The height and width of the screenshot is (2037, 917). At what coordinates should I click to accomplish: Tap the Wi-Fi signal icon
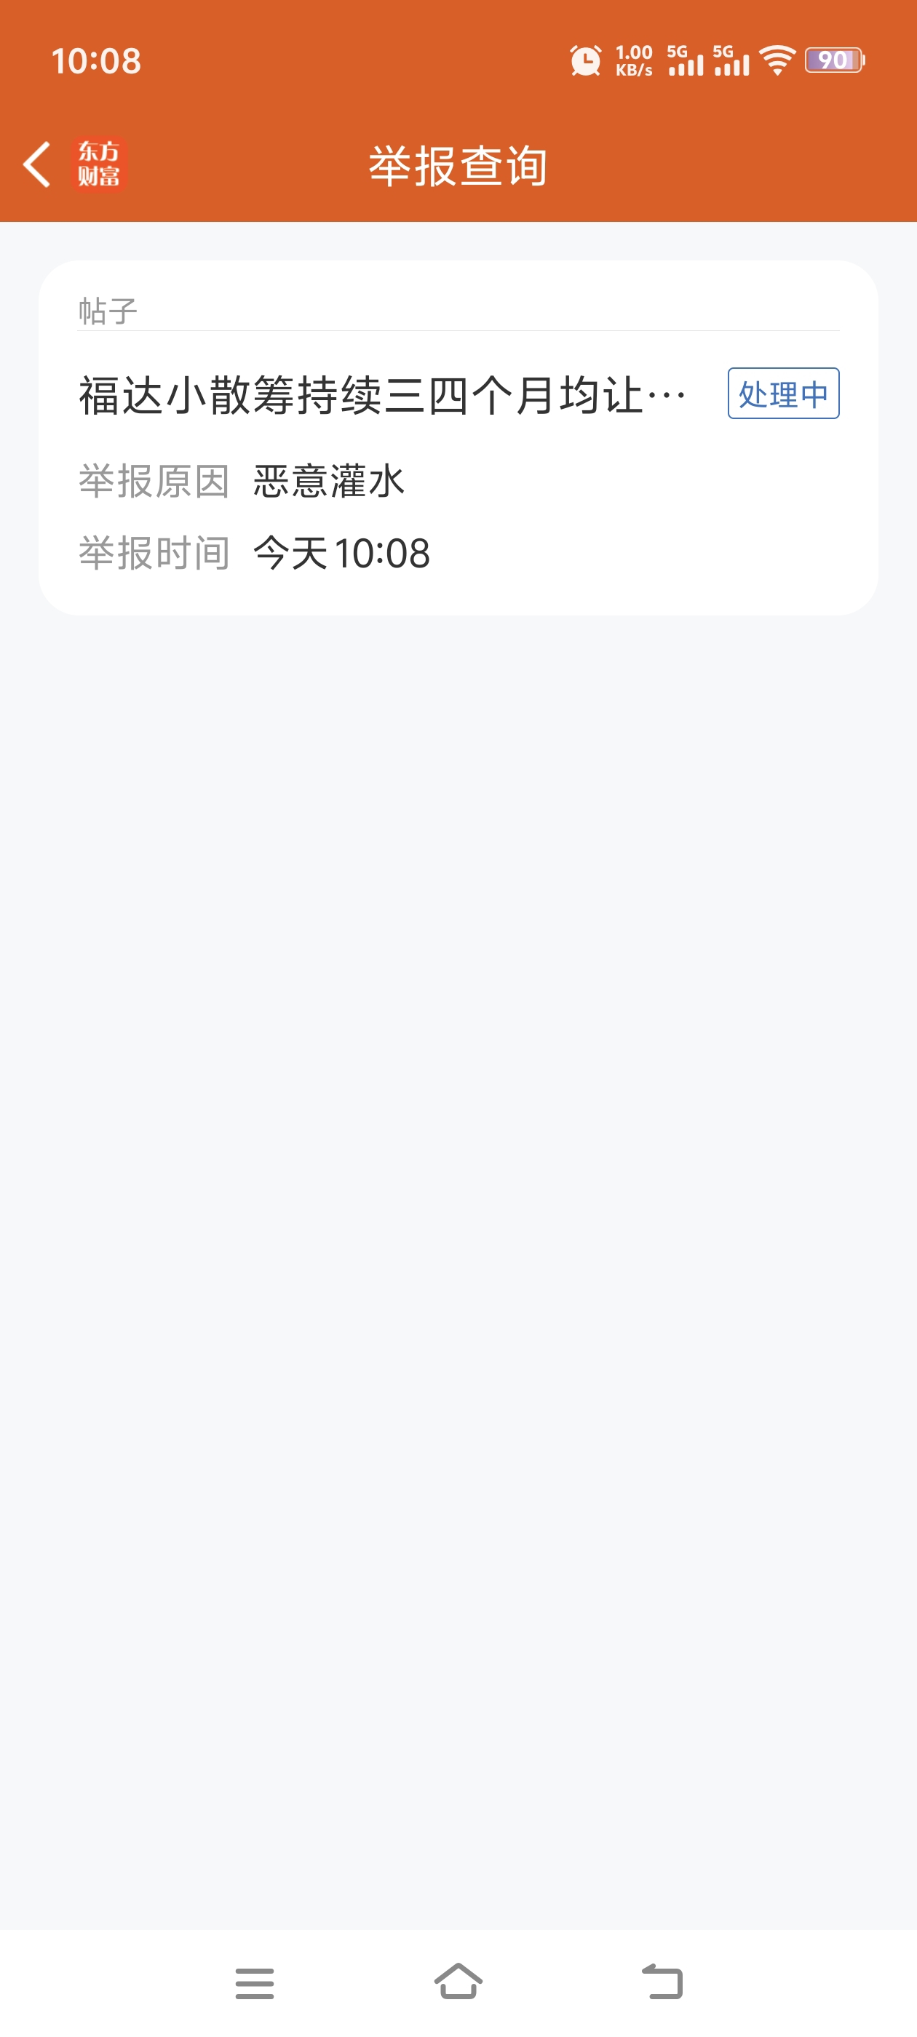[x=777, y=61]
